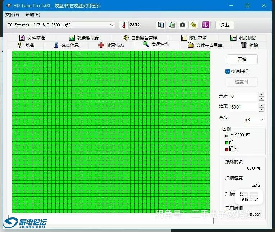Click the 扫描速度 label
This screenshot has width=275, height=232.
coord(234,178)
